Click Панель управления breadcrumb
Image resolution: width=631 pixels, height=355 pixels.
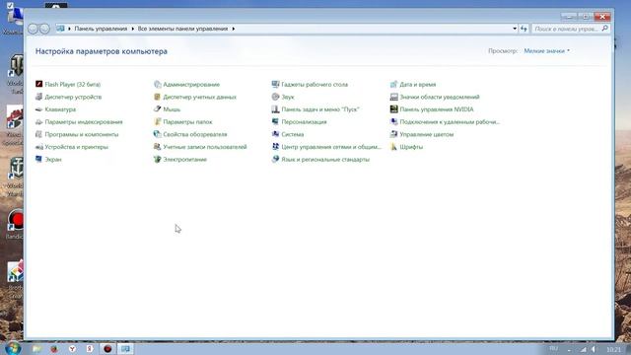(101, 29)
